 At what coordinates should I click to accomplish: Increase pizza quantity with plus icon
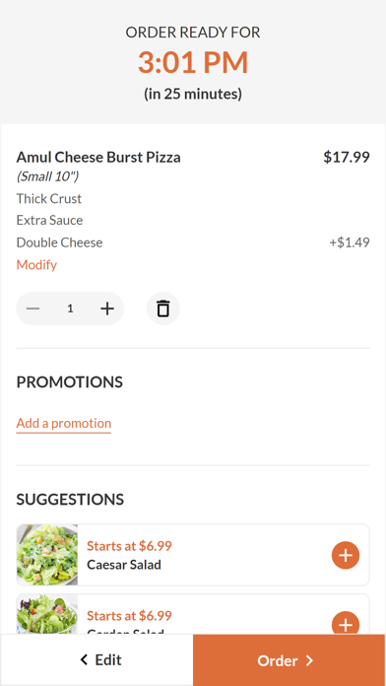tap(107, 309)
